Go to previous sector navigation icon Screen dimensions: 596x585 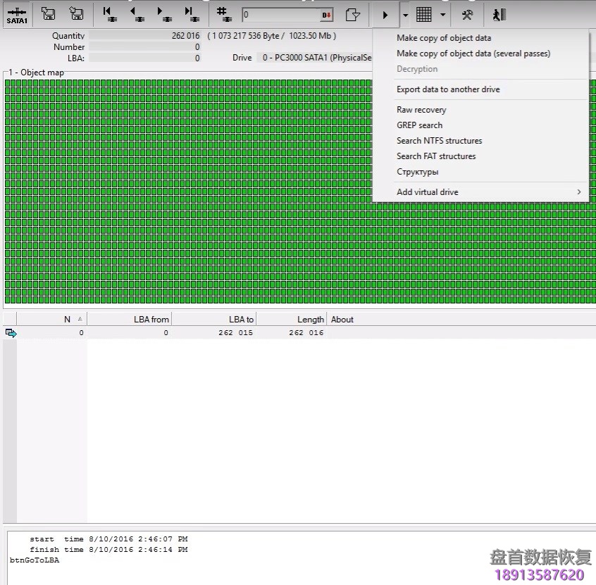click(x=135, y=14)
